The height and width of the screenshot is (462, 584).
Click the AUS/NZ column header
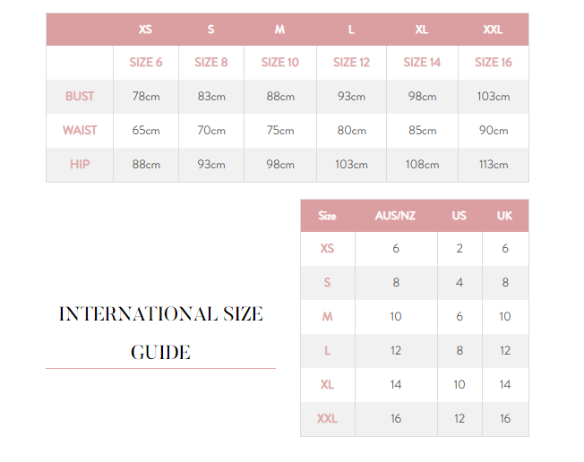pyautogui.click(x=395, y=216)
